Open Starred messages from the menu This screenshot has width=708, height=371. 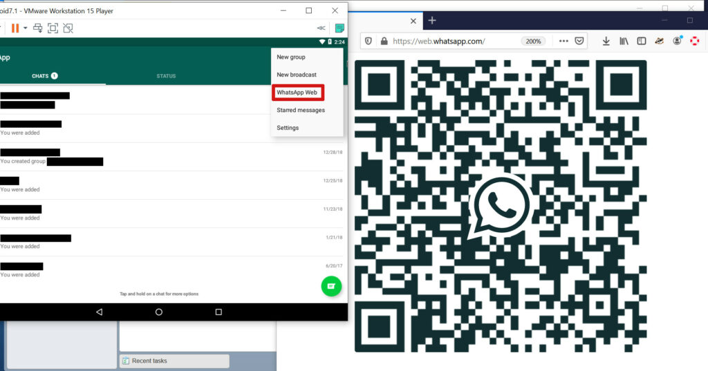point(301,110)
